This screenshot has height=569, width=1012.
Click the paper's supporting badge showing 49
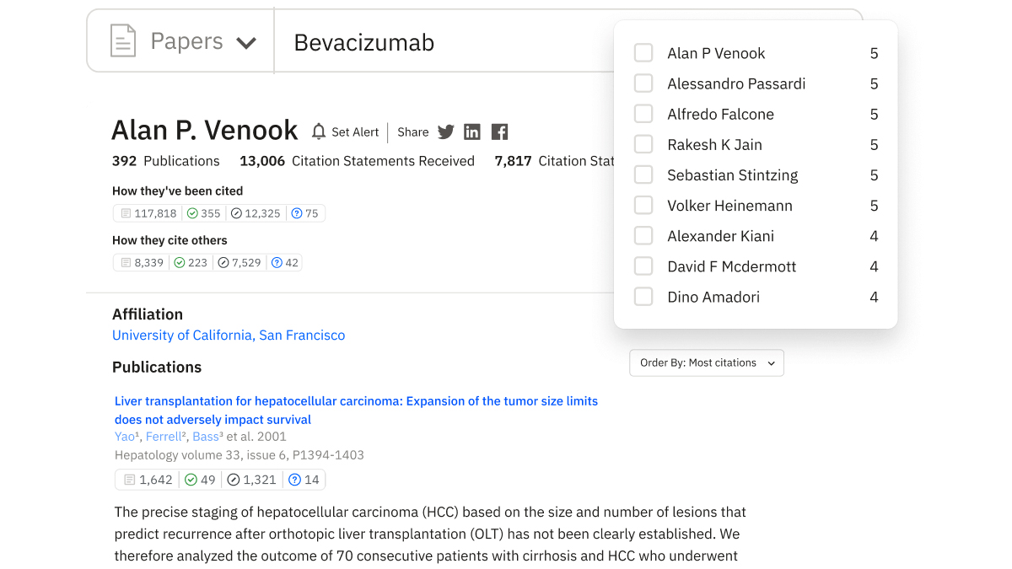tap(200, 480)
